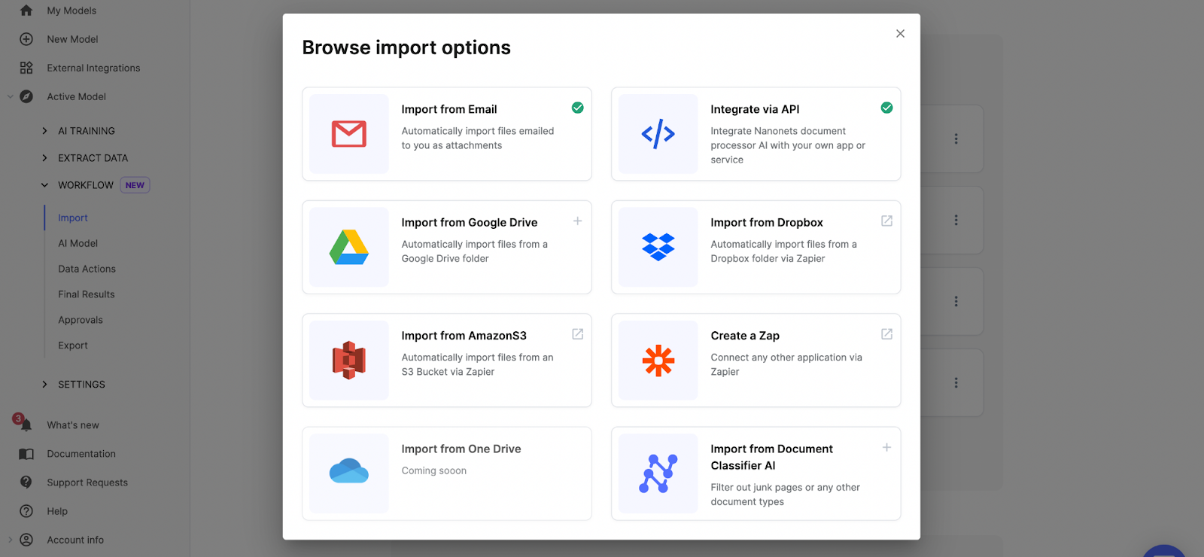Select the Import from Dropbox title
1204x557 pixels.
point(767,223)
